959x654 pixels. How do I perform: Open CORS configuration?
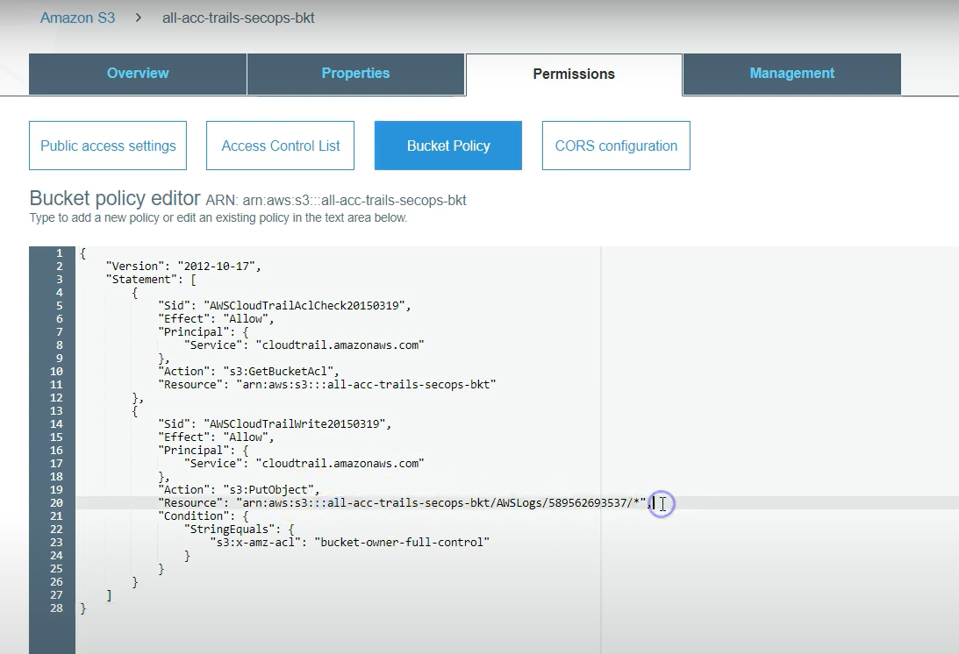[x=616, y=146]
